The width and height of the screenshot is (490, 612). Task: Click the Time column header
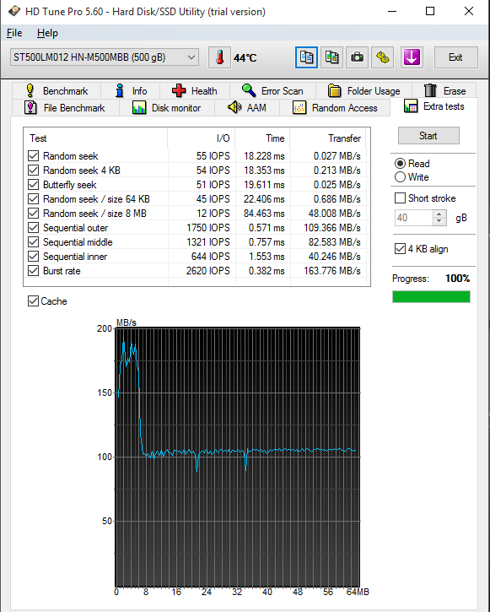tap(263, 138)
